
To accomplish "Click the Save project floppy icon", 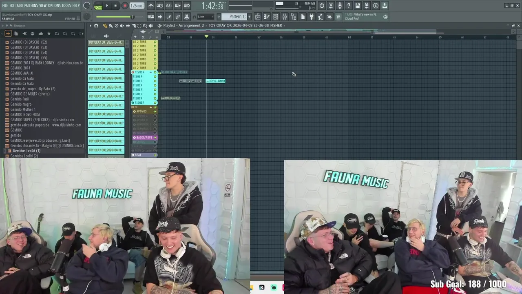I will pos(358,6).
